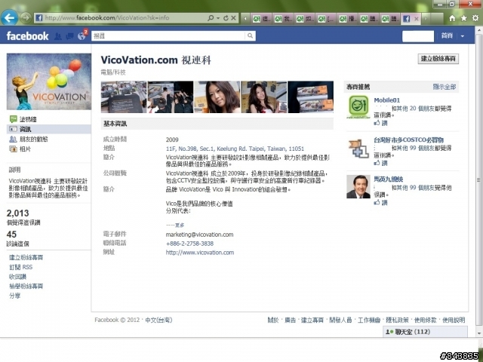Click 馬英九 profile photo thumbnail
483x362 pixels.
pos(358,186)
